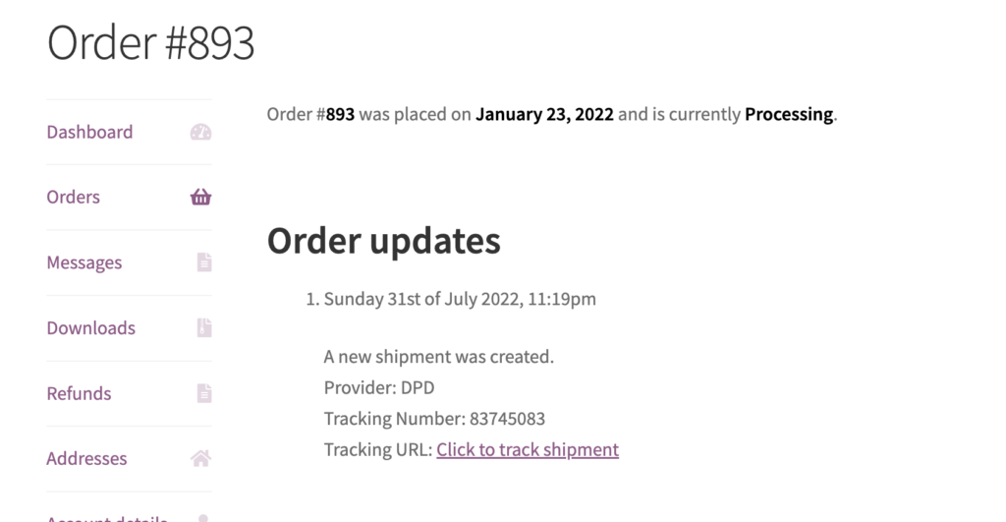Open Account details from sidebar
The image size is (1006, 522).
point(107,518)
